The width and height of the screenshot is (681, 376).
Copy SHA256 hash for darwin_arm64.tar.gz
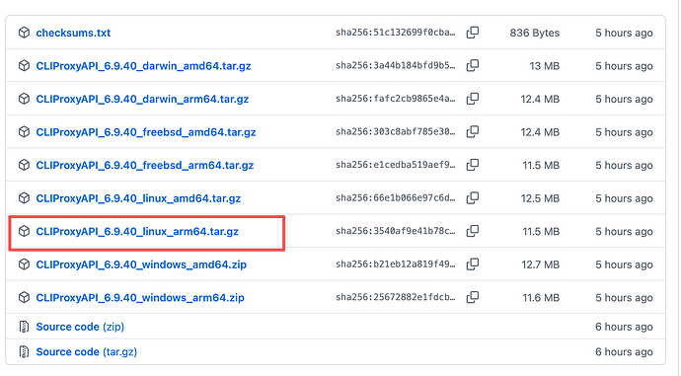473,99
